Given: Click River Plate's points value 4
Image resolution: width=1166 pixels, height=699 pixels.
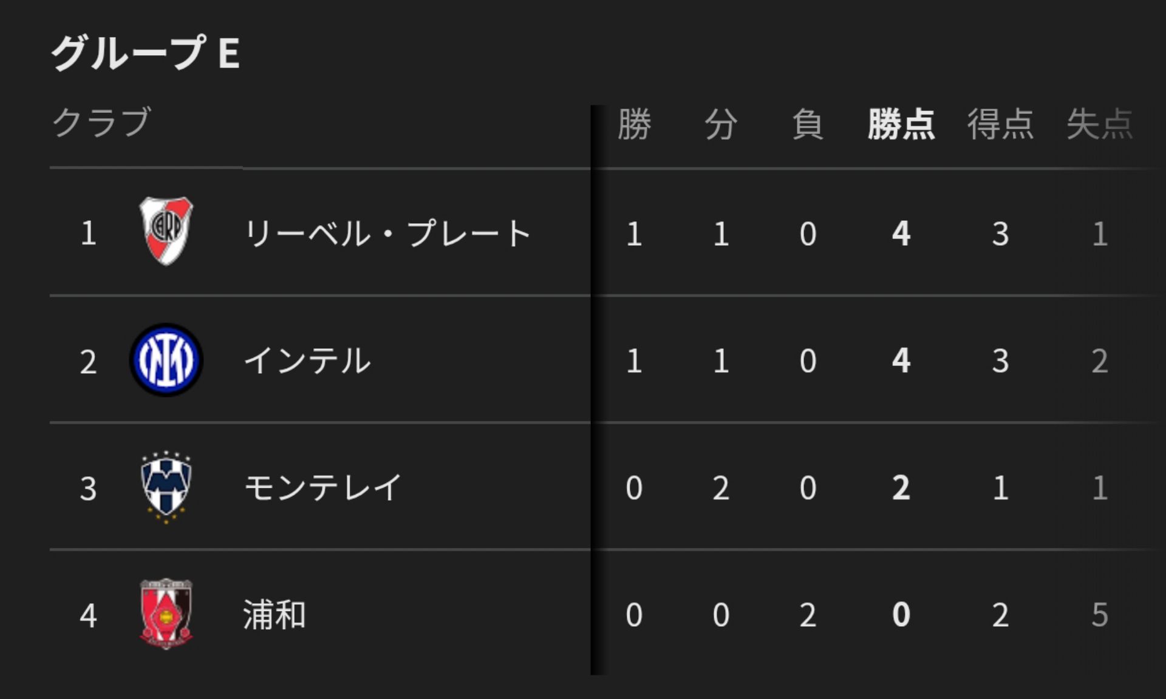Looking at the screenshot, I should 901,234.
